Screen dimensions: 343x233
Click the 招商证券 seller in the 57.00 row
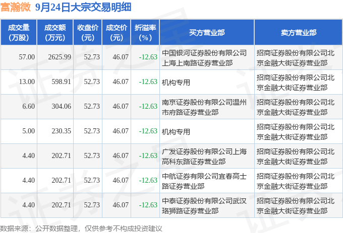click(x=296, y=58)
